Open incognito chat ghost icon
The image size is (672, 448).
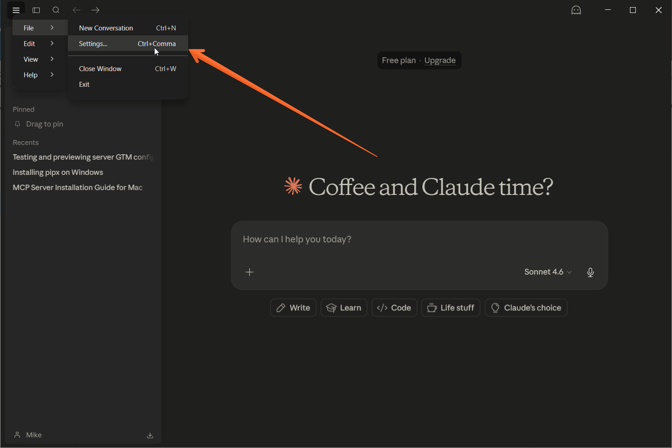point(576,10)
